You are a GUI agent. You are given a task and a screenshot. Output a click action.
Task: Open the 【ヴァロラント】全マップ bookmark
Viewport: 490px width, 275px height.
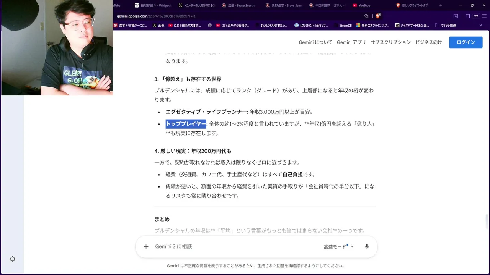pyautogui.click(x=311, y=26)
